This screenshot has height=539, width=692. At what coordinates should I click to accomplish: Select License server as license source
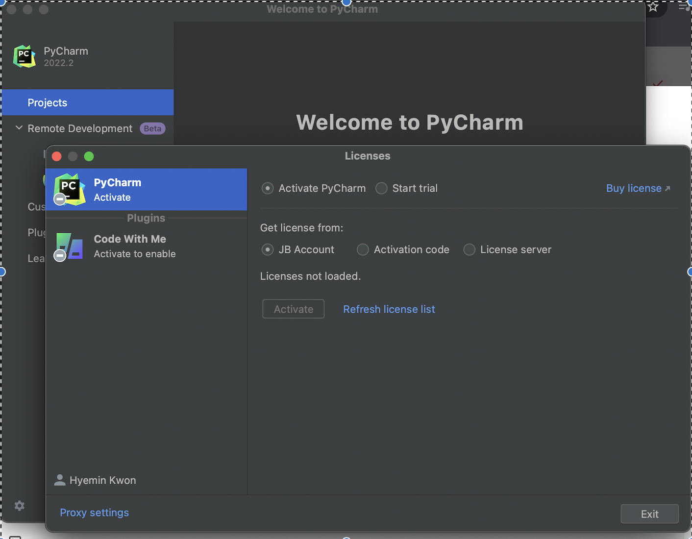coord(470,250)
